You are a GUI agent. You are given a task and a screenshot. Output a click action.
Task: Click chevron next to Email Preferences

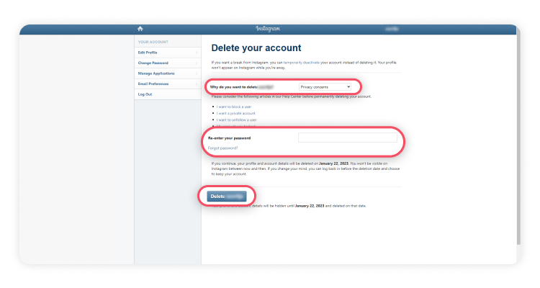tap(197, 84)
